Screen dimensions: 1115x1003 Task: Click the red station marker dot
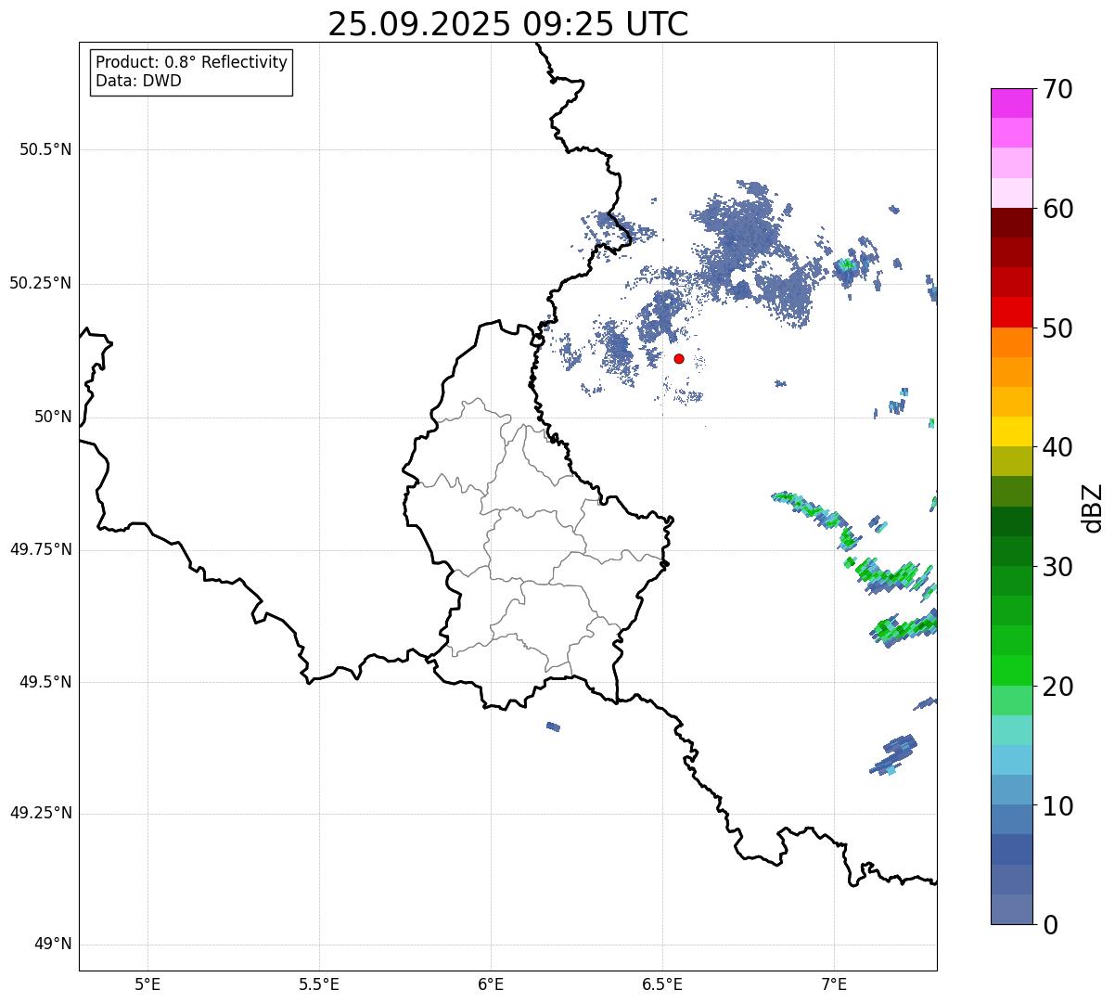[679, 358]
